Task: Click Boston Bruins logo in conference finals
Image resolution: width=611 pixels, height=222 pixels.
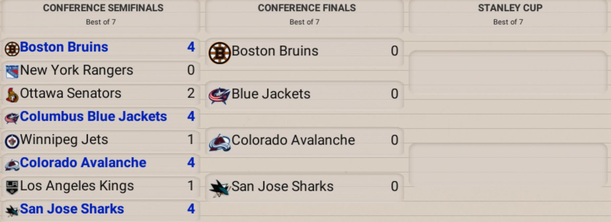Action: pos(219,53)
